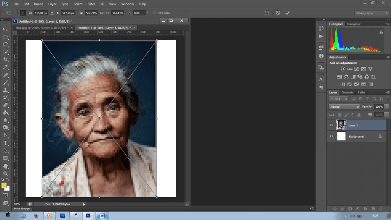391x220 pixels.
Task: Open the Navigator panel tab
Action: [x=354, y=24]
